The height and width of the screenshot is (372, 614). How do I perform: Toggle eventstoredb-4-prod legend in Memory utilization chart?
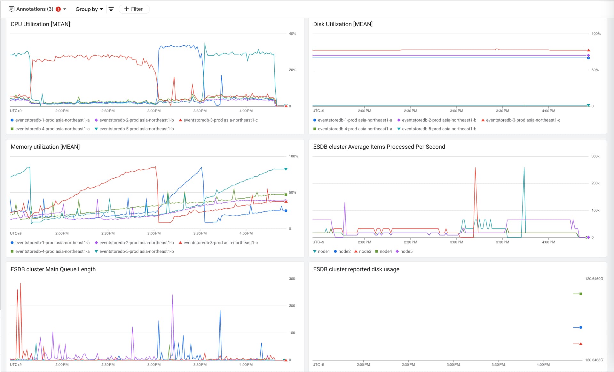click(50, 252)
